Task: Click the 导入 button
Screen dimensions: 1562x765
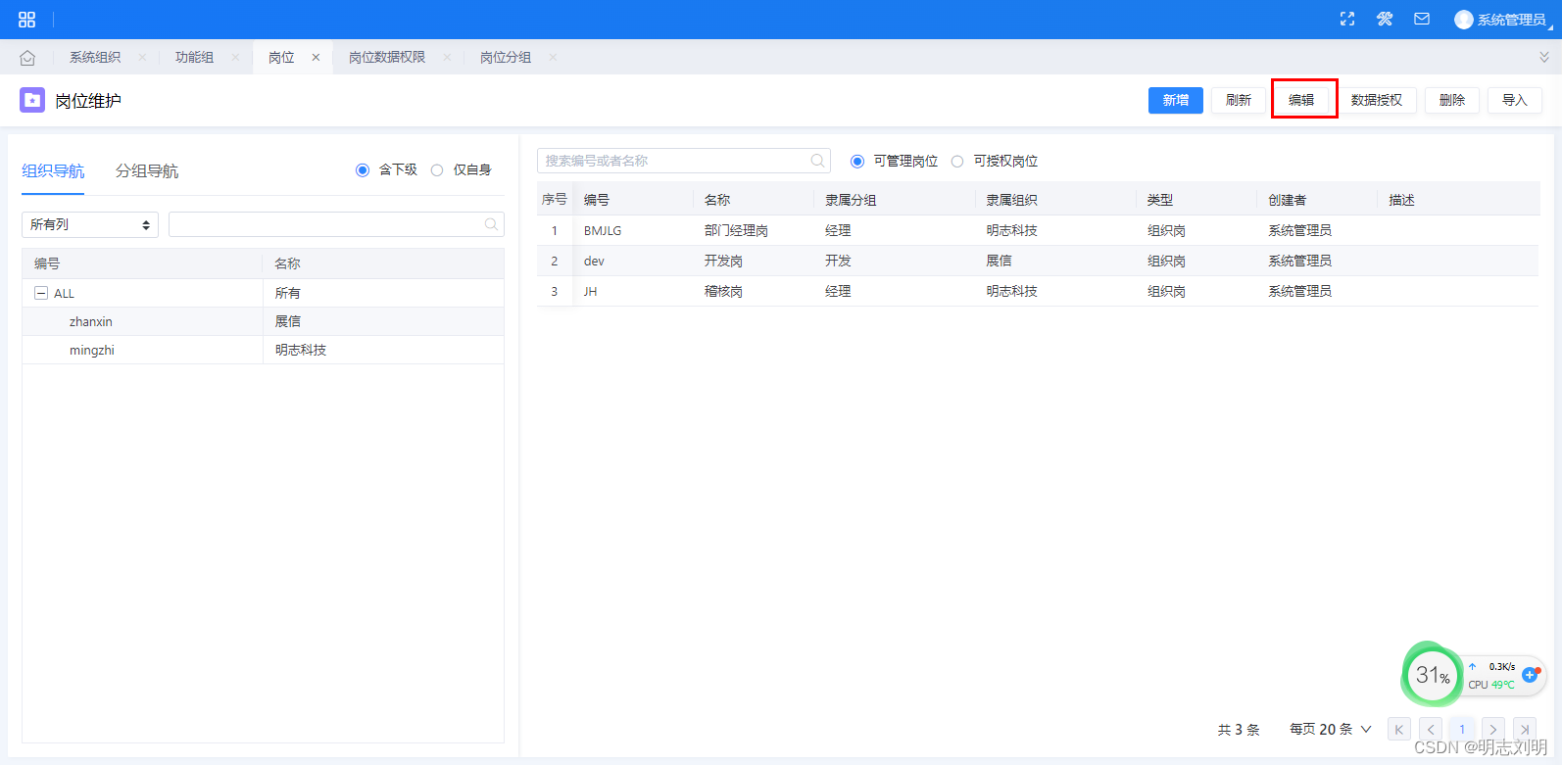Action: click(x=1515, y=100)
